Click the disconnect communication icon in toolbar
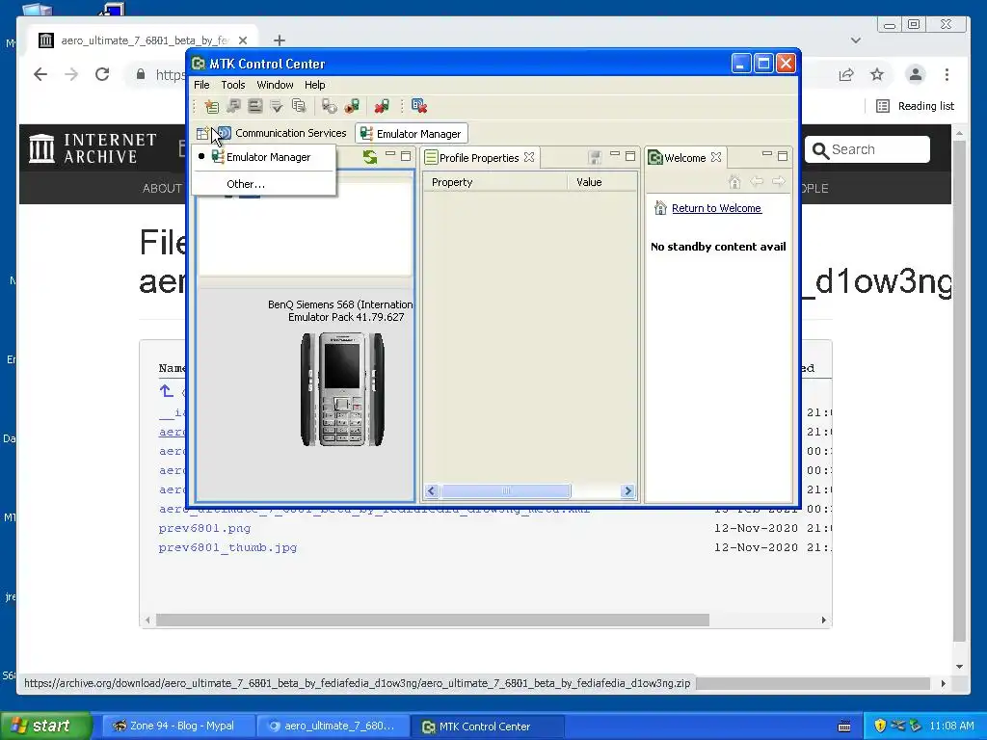This screenshot has height=740, width=987. (x=419, y=106)
